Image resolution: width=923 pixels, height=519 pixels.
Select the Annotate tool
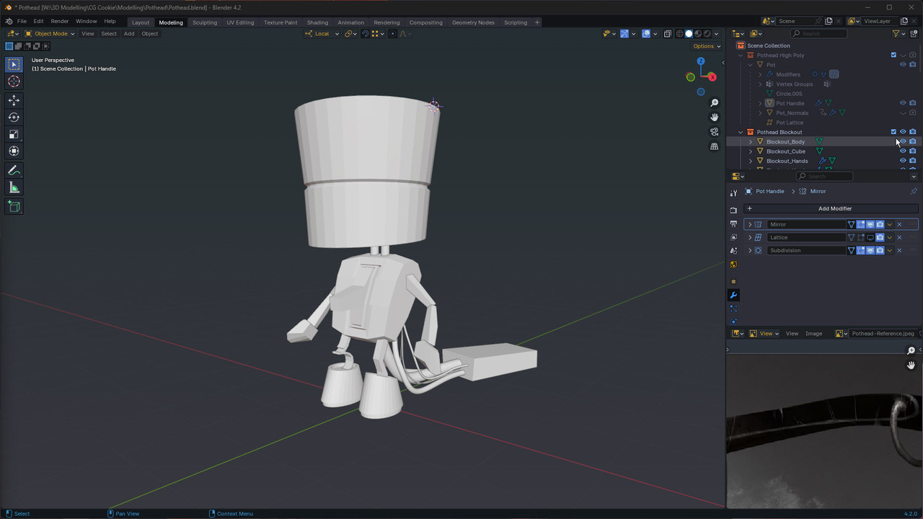click(x=14, y=170)
